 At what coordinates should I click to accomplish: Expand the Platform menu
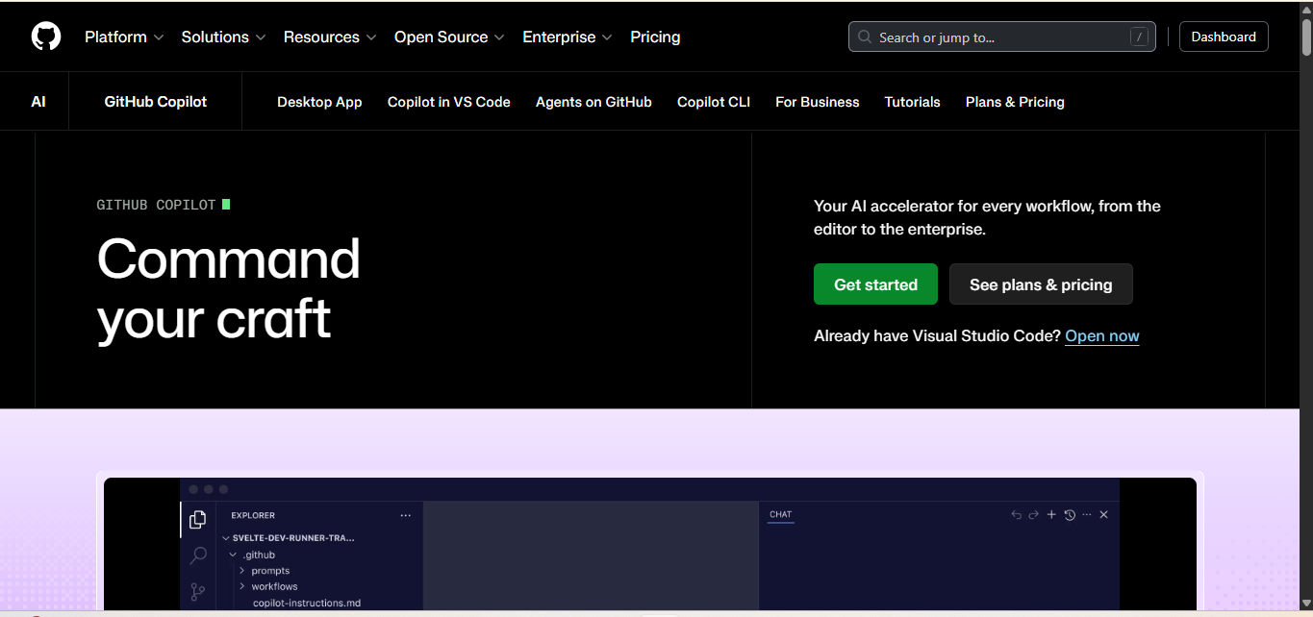124,37
